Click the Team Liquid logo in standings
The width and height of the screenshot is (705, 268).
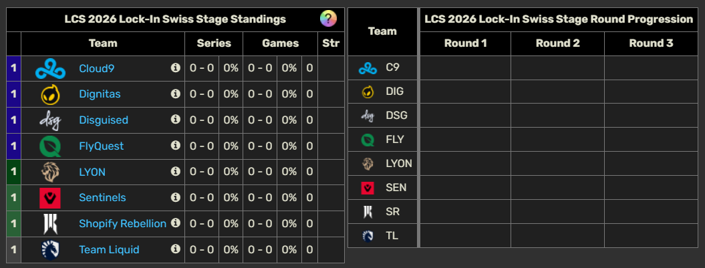point(50,249)
